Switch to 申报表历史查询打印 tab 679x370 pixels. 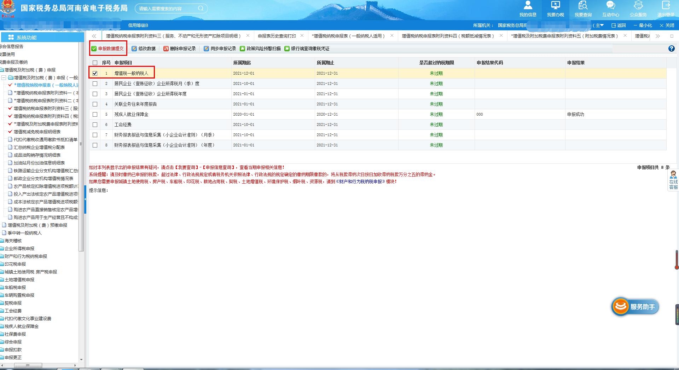277,36
